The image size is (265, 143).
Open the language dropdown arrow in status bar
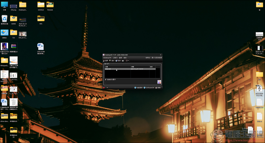click(x=107, y=88)
